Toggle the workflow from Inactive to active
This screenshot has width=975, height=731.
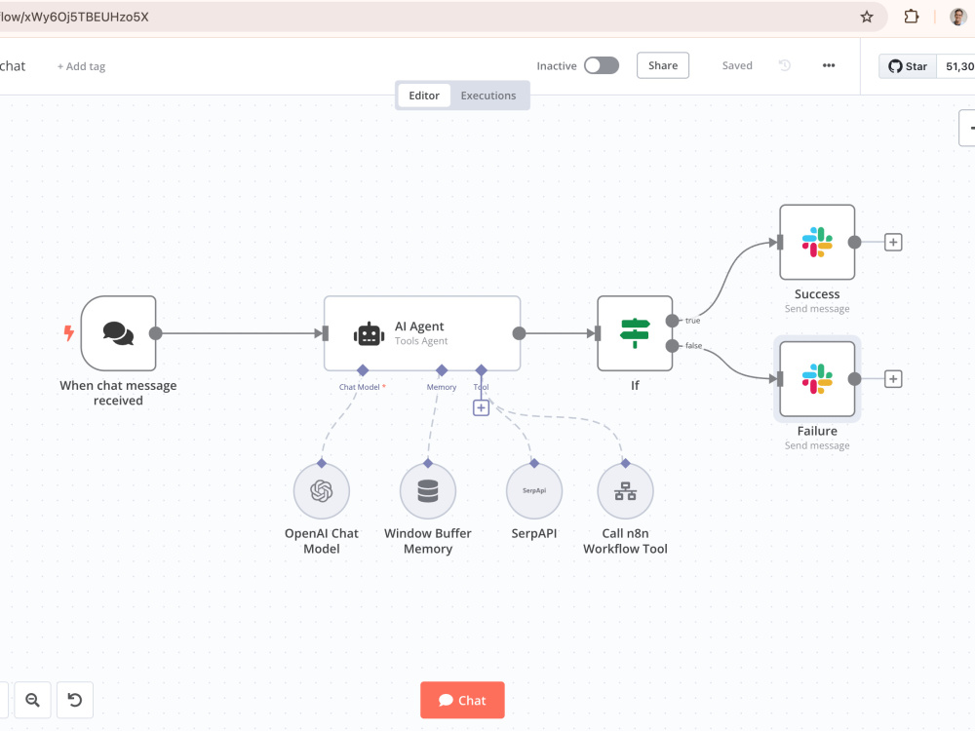tap(602, 65)
